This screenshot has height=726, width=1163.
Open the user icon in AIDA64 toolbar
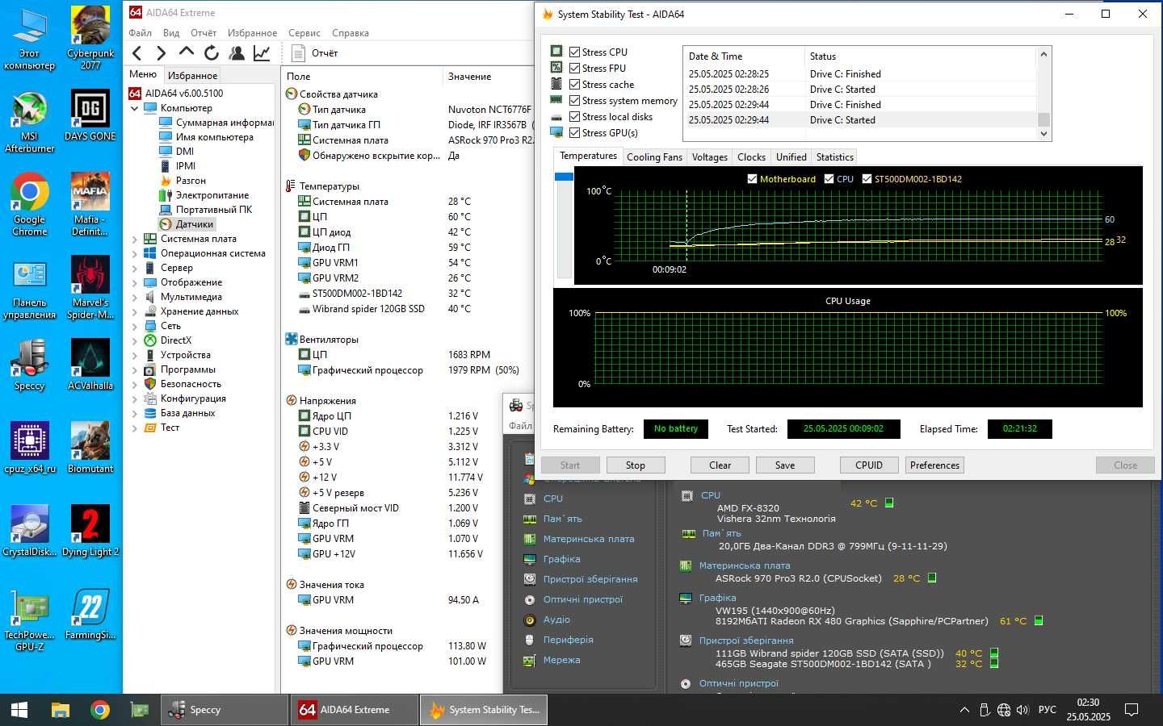(237, 53)
